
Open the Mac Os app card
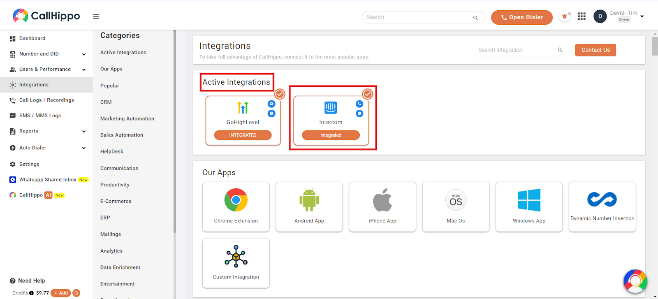tap(456, 207)
